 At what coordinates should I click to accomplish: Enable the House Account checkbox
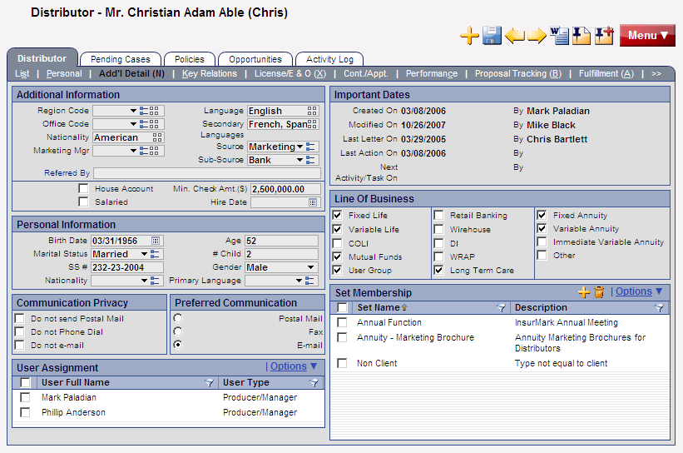[83, 189]
